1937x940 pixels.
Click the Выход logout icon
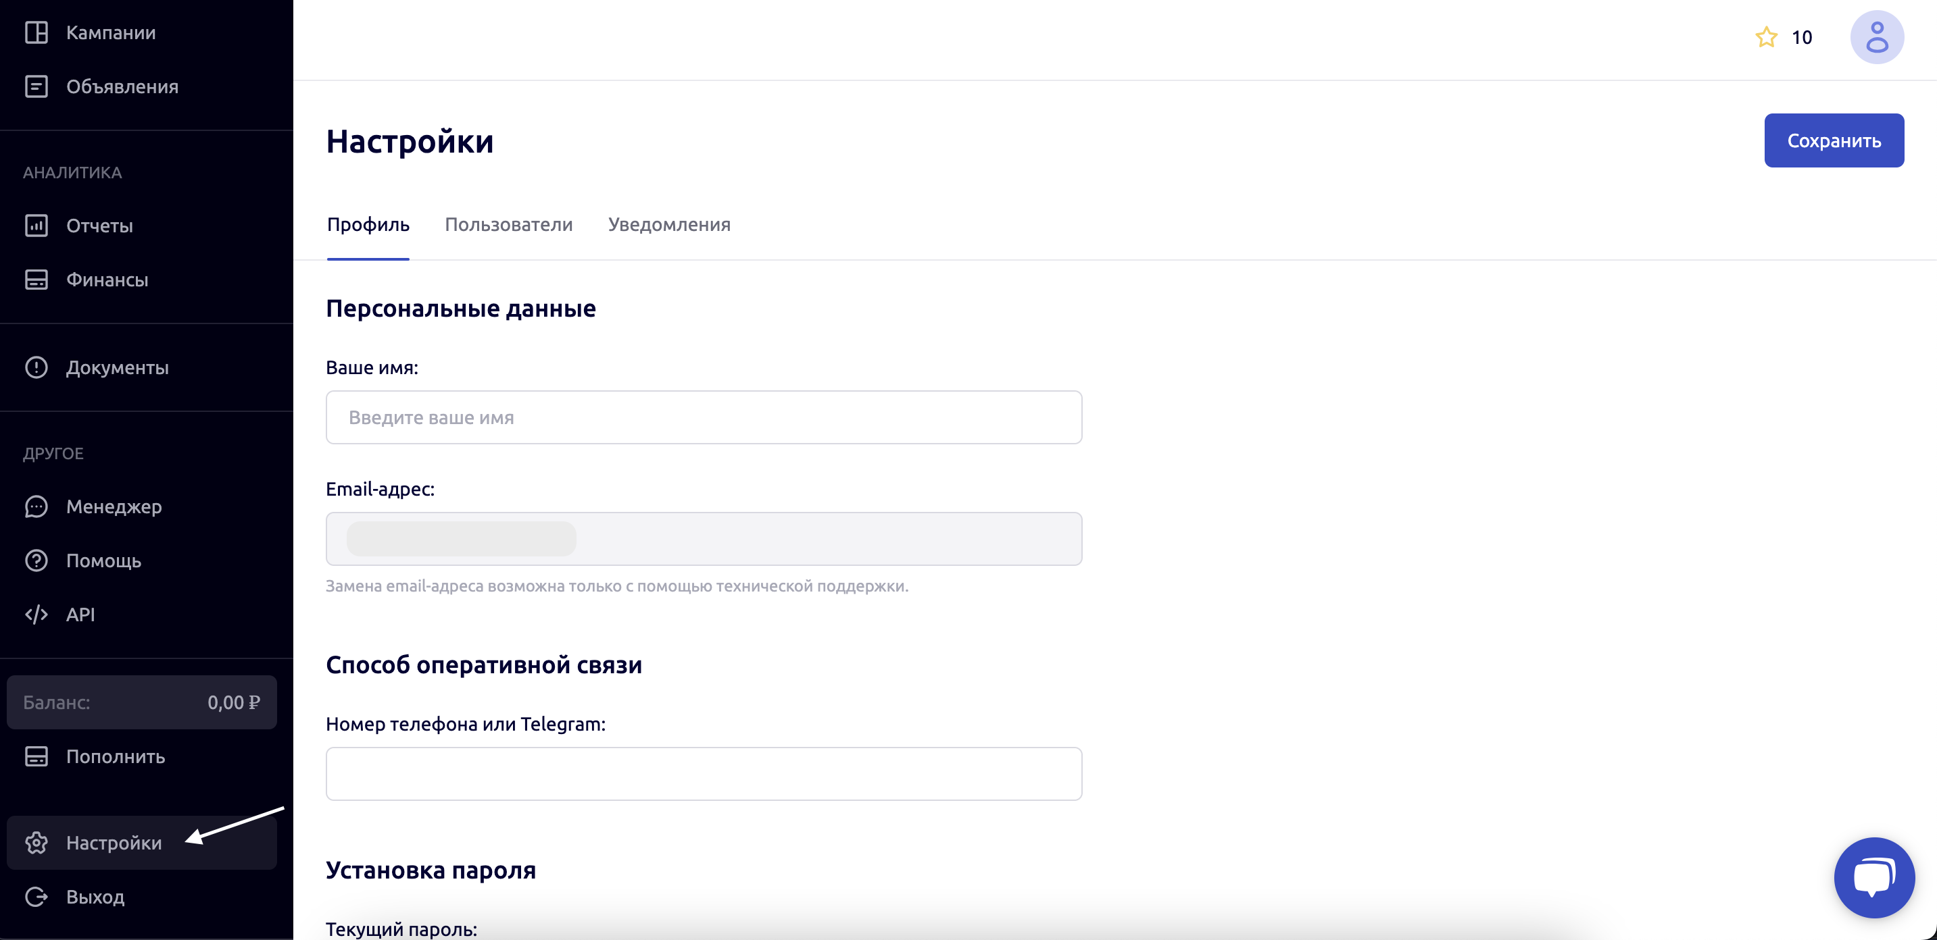(36, 897)
